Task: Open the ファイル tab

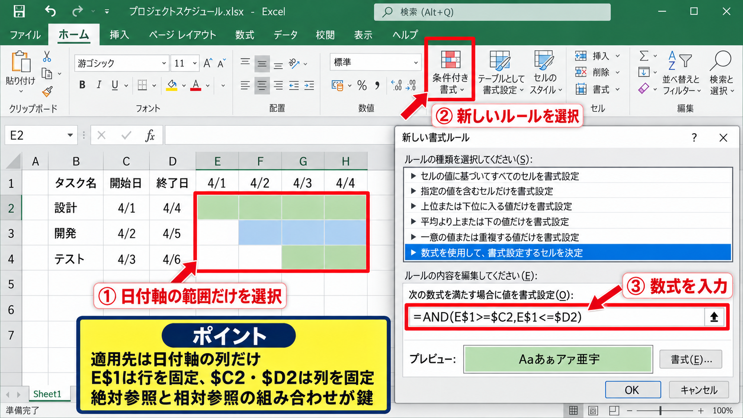Action: pos(25,35)
